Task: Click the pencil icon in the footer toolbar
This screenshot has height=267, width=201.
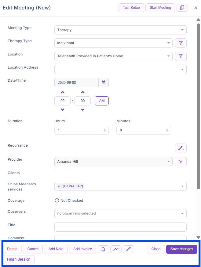Action: point(128,249)
